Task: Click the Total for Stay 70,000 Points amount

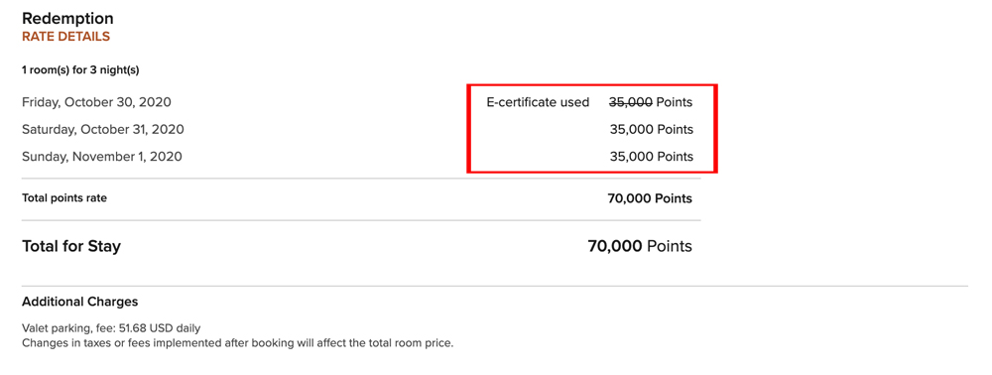Action: tap(640, 246)
